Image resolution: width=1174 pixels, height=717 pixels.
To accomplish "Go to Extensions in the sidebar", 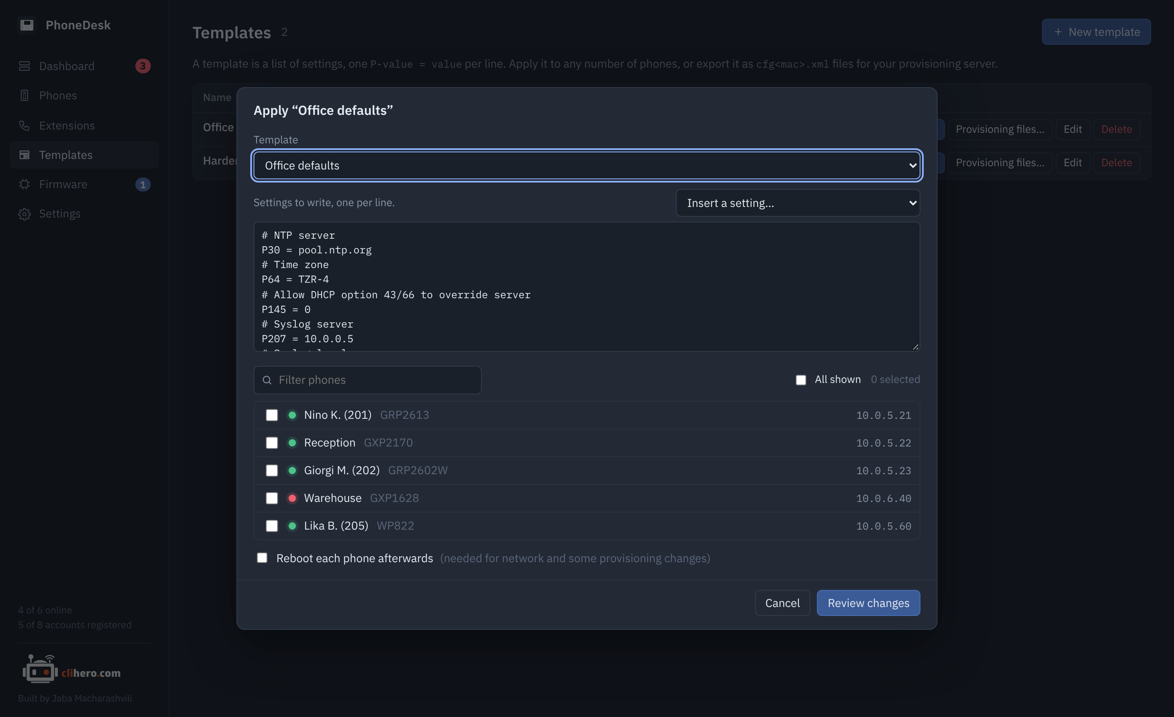I will pyautogui.click(x=84, y=126).
